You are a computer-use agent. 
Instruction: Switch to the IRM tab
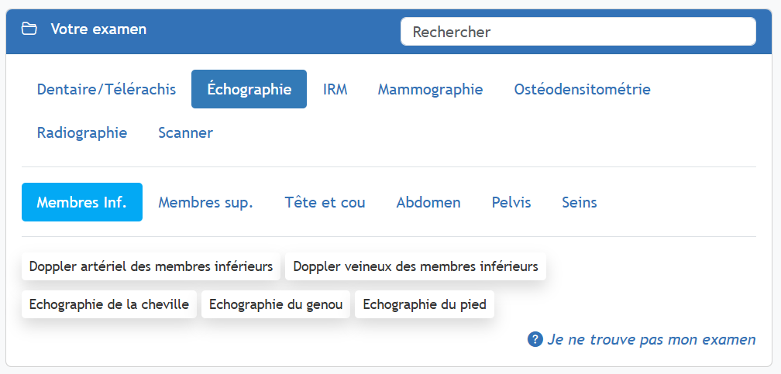[x=335, y=89]
